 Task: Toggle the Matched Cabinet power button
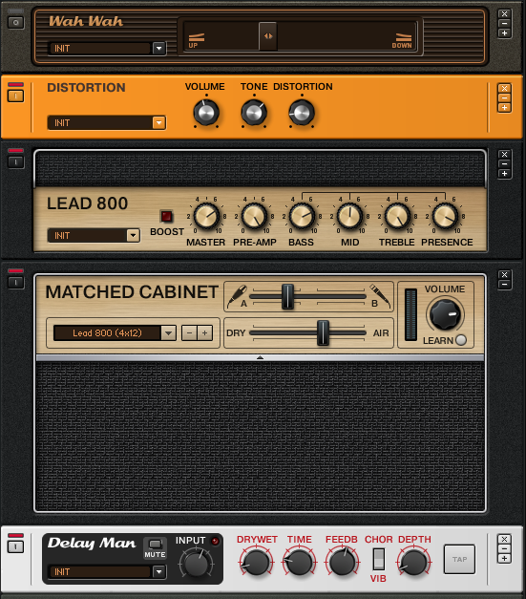tap(15, 283)
